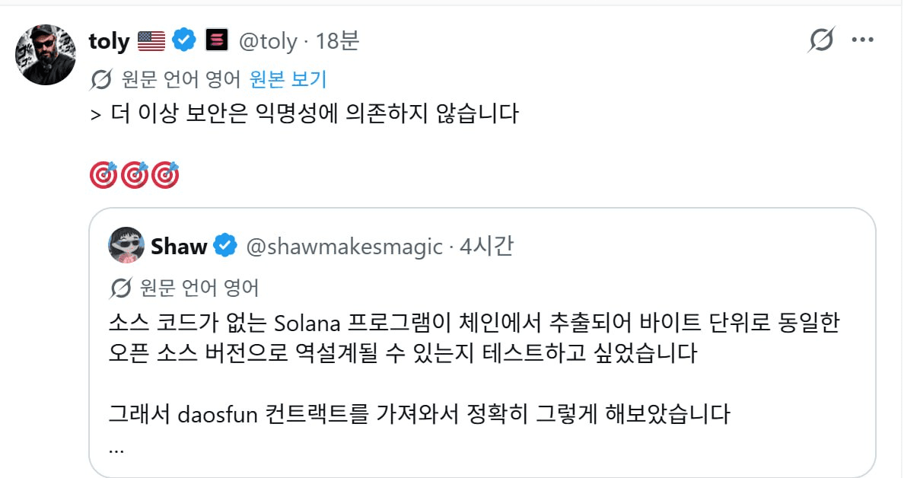
Task: Open Shaw's avatar in quoted tweet
Action: 126,245
